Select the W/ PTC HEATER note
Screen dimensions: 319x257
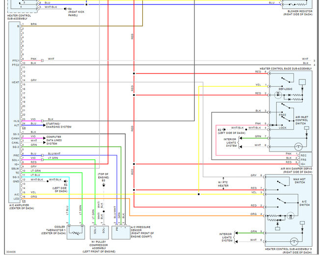(x=223, y=184)
